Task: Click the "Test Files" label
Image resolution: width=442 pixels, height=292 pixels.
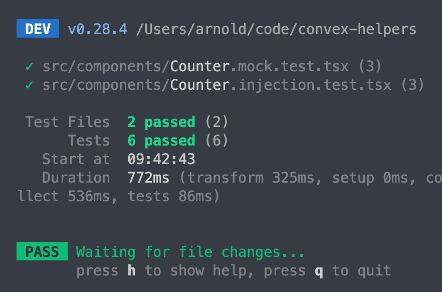Action: (x=67, y=122)
